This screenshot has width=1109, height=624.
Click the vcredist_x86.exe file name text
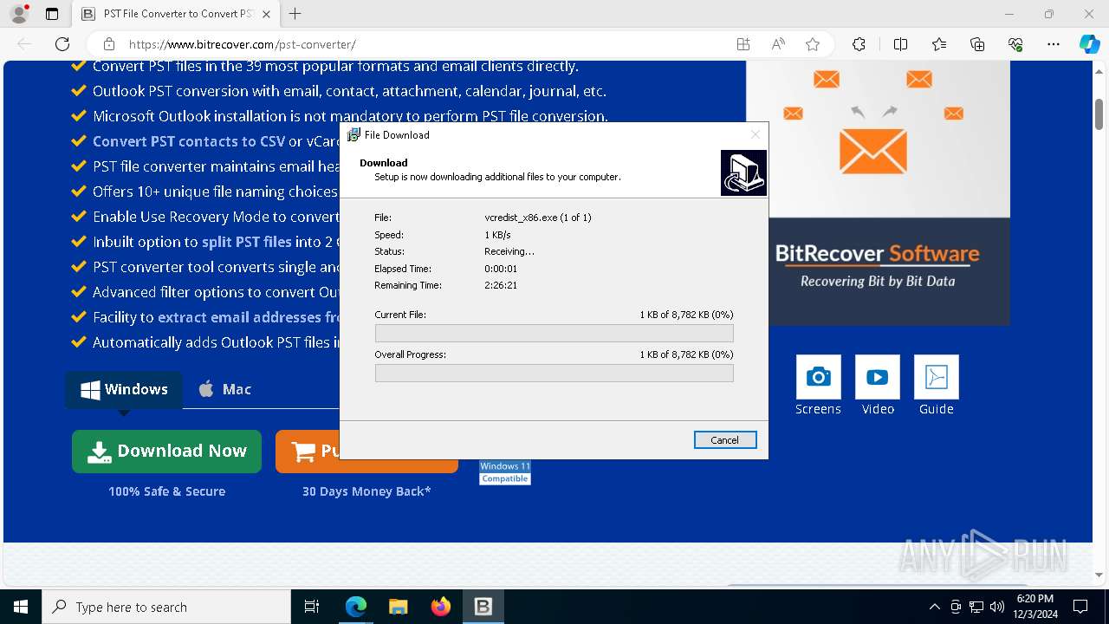tap(537, 218)
